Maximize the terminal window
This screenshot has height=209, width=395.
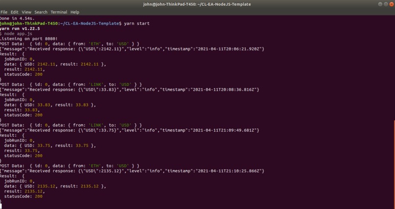pyautogui.click(x=386, y=4)
